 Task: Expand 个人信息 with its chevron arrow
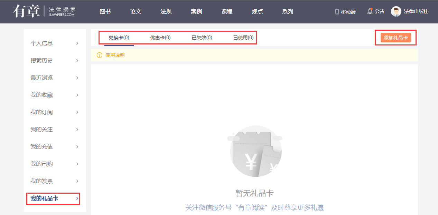(77, 43)
